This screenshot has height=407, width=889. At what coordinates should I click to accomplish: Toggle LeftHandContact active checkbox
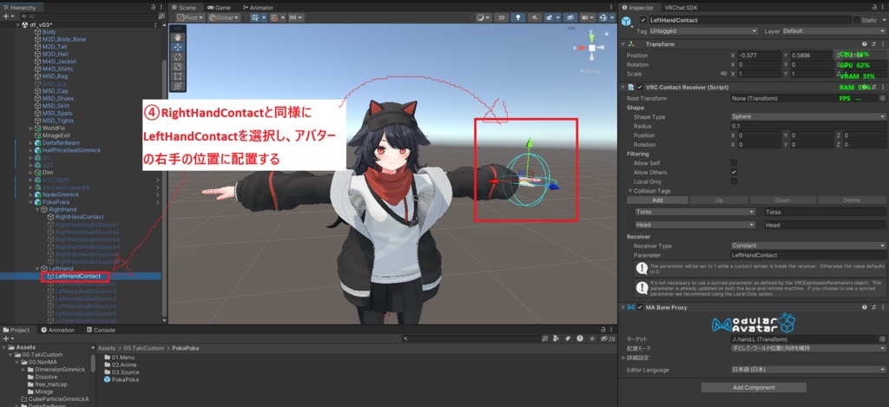coord(643,20)
